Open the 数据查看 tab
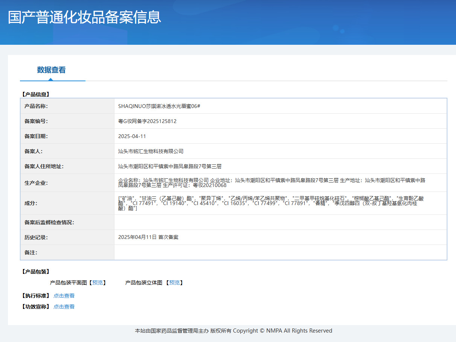 pos(51,70)
